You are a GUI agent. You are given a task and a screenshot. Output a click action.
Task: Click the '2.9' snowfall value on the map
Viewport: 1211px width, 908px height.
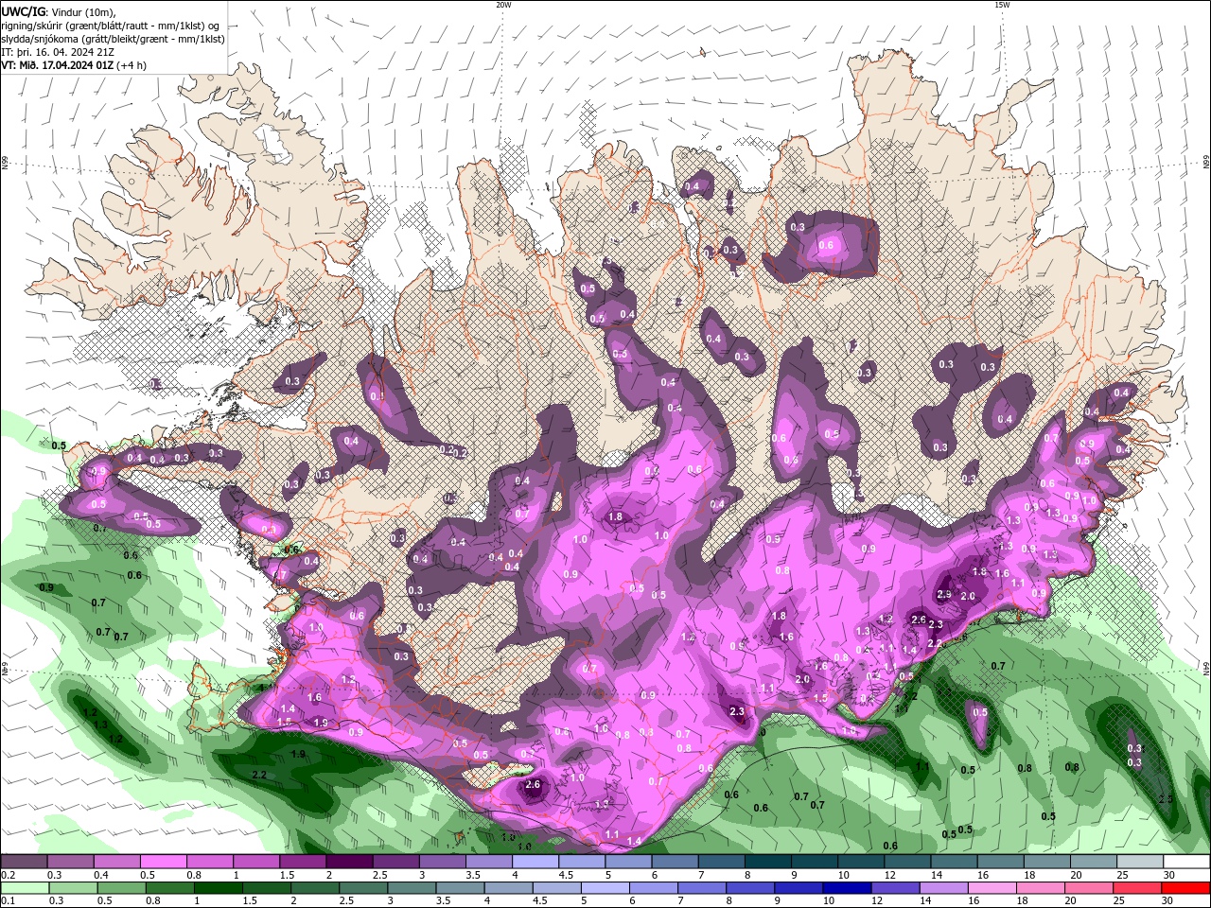943,594
